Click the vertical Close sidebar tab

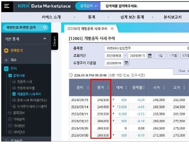[x=54, y=41]
